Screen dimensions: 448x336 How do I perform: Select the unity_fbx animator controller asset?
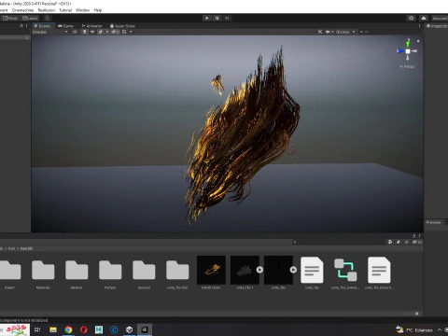[345, 270]
